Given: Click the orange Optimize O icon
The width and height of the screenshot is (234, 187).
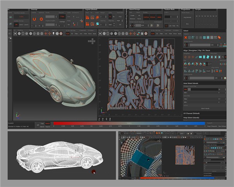Looking at the screenshot, I should click(x=41, y=19).
